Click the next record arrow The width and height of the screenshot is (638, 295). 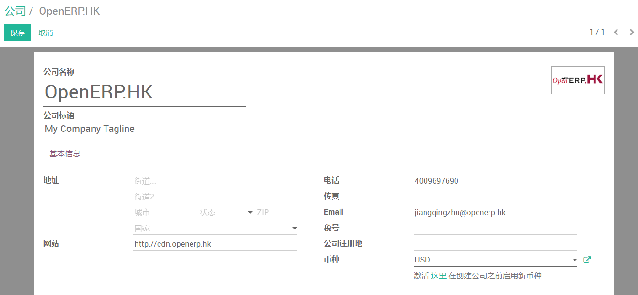click(632, 33)
